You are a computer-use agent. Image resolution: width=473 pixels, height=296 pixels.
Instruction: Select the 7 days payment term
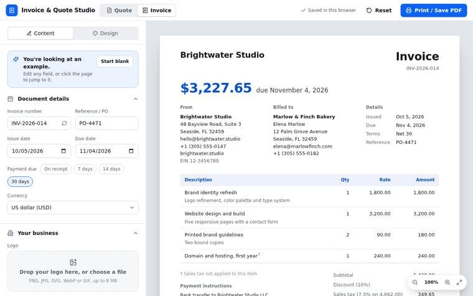pyautogui.click(x=85, y=169)
